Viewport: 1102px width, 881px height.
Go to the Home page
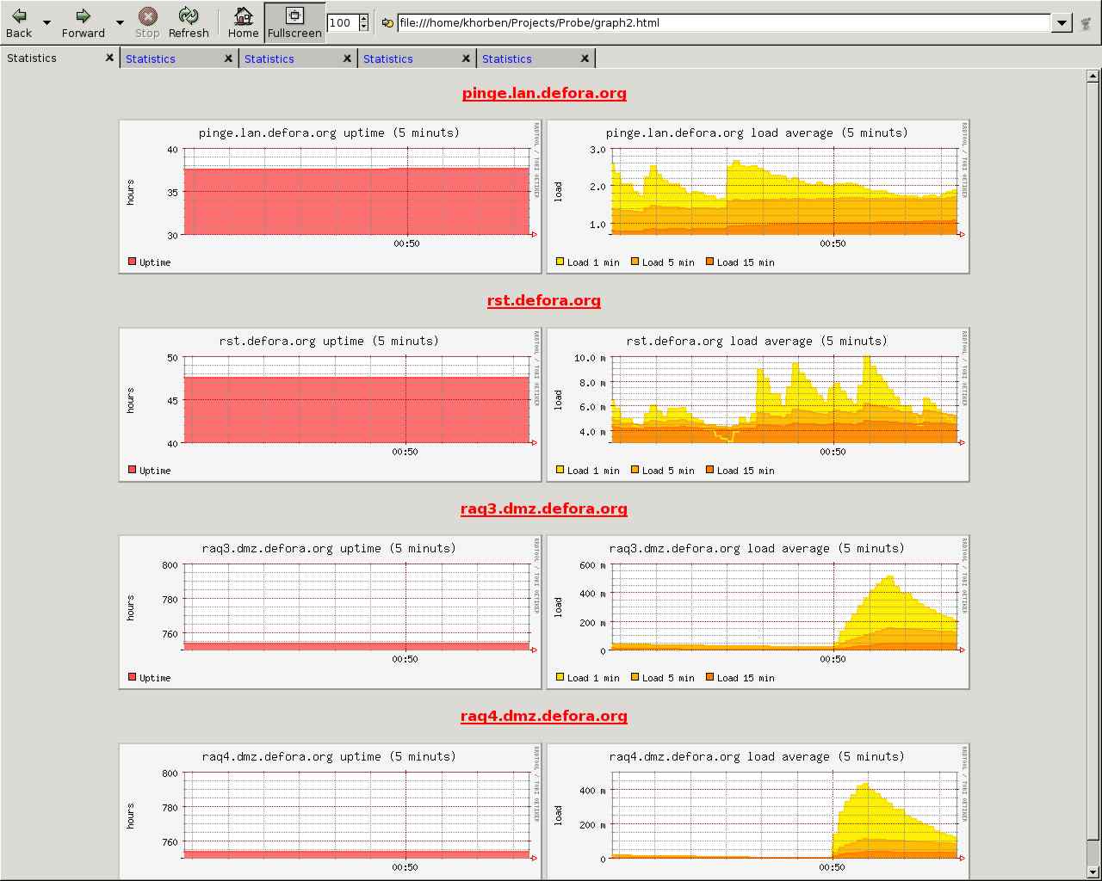point(243,23)
